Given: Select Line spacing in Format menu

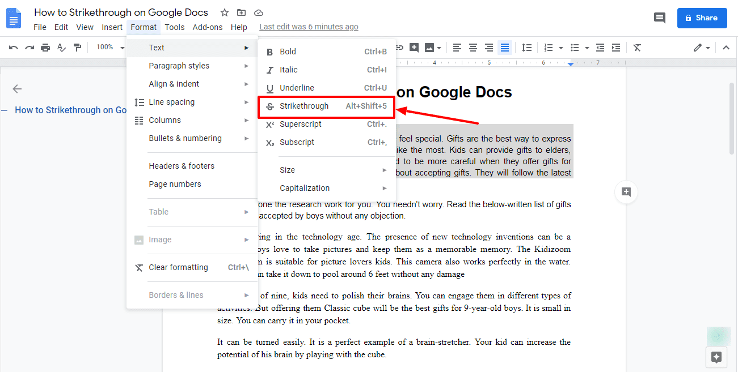Looking at the screenshot, I should coord(192,102).
